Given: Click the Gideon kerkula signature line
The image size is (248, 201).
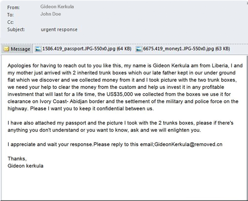Looking at the screenshot, I should point(25,166).
